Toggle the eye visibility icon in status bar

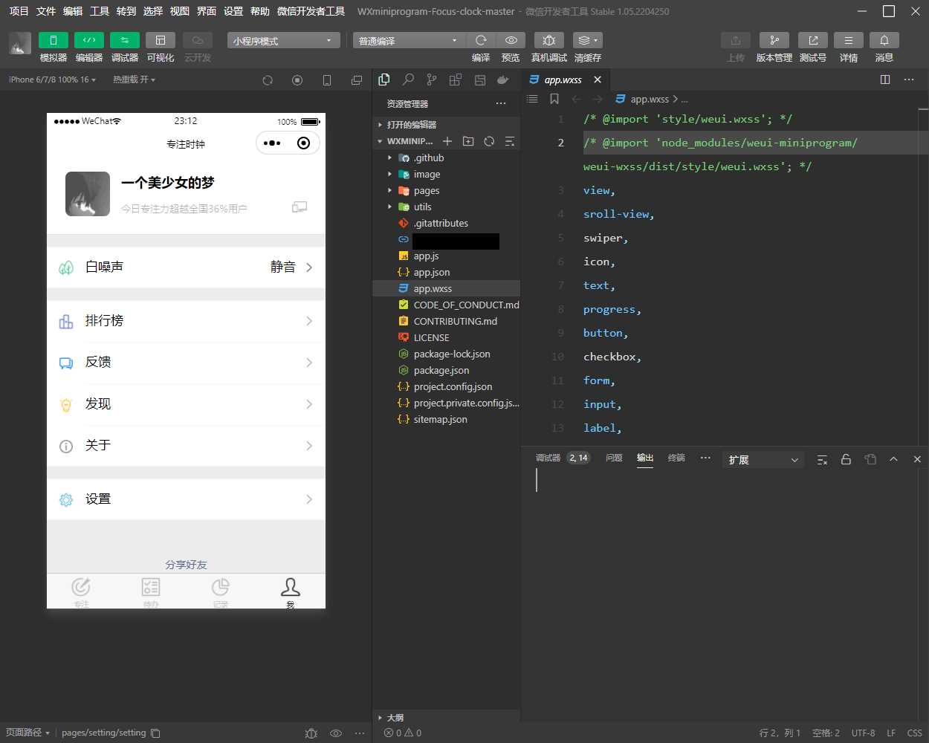(x=336, y=733)
